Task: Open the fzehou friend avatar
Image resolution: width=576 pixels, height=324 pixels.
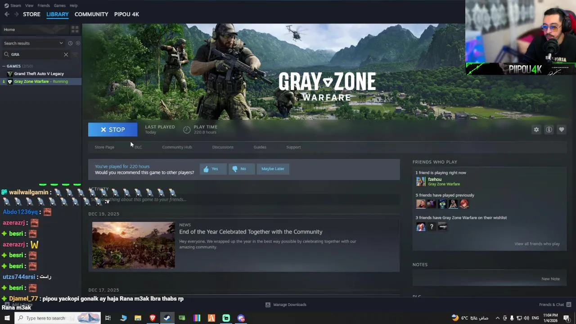Action: tap(421, 181)
